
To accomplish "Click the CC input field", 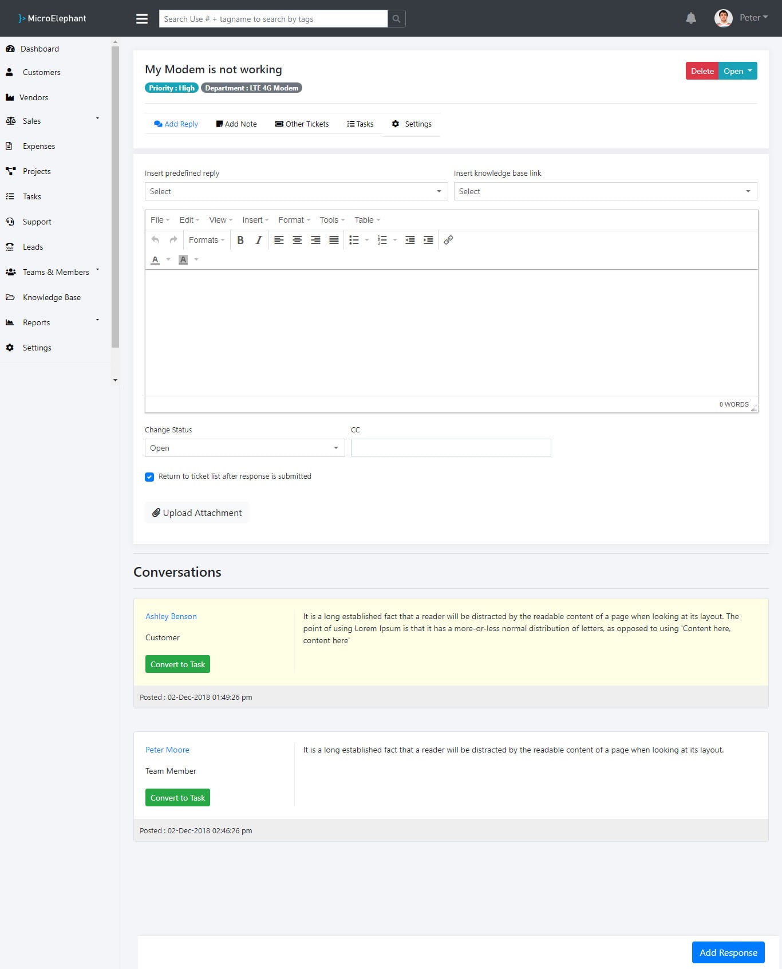I will pos(451,447).
